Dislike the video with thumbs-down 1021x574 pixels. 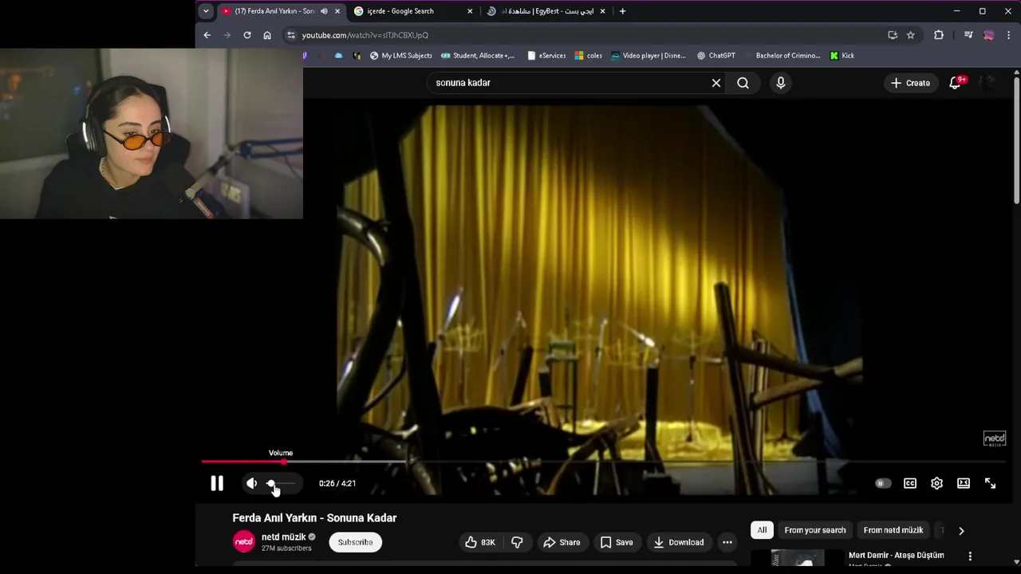(x=517, y=542)
